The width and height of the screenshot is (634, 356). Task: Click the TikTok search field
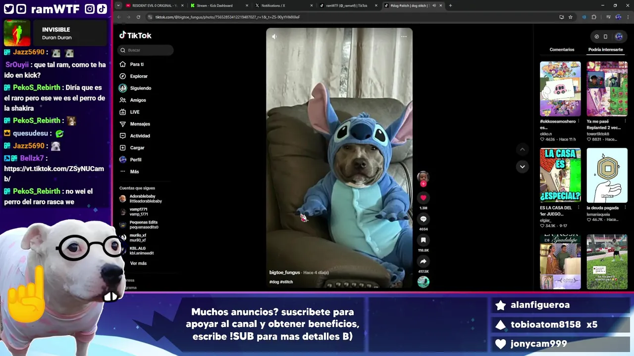(146, 50)
